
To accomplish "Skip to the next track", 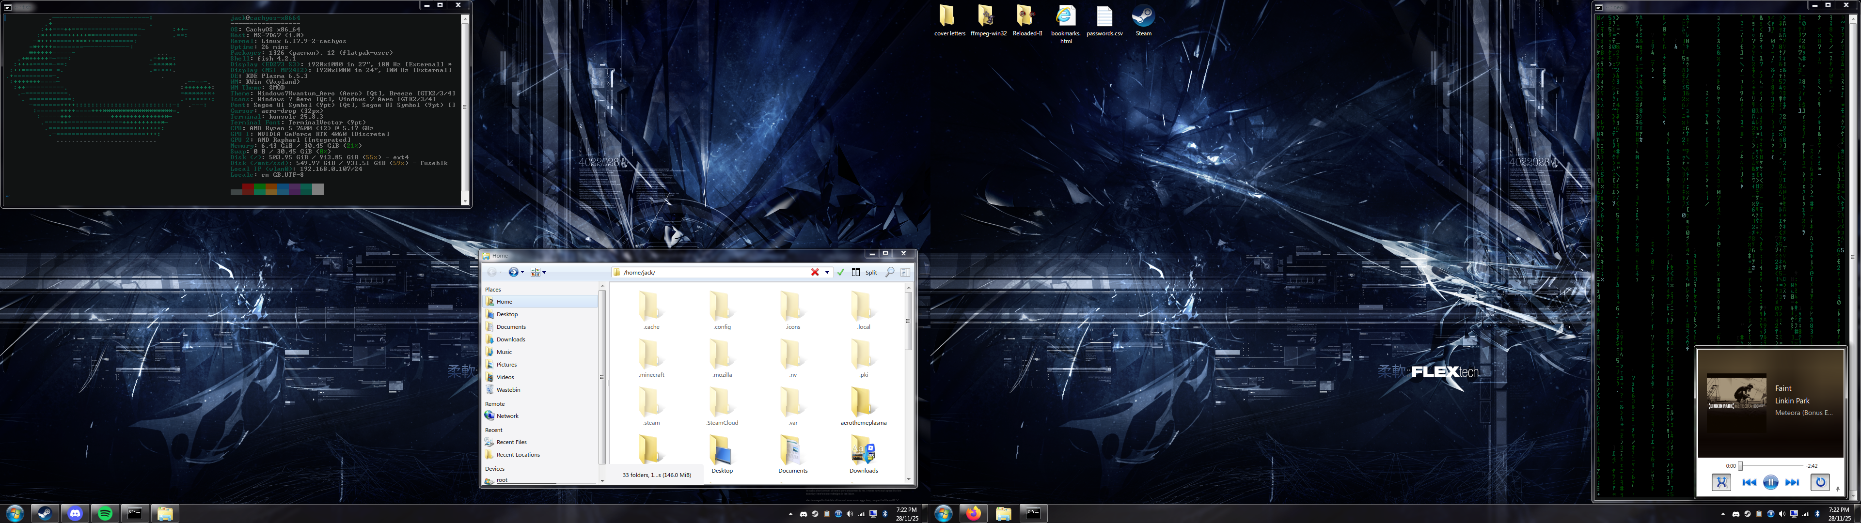I will pyautogui.click(x=1792, y=482).
